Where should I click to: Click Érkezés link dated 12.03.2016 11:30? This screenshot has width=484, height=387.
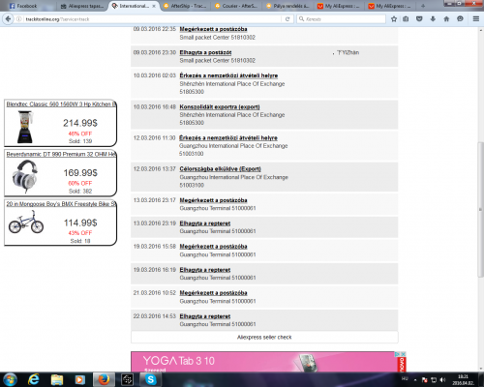coord(228,137)
